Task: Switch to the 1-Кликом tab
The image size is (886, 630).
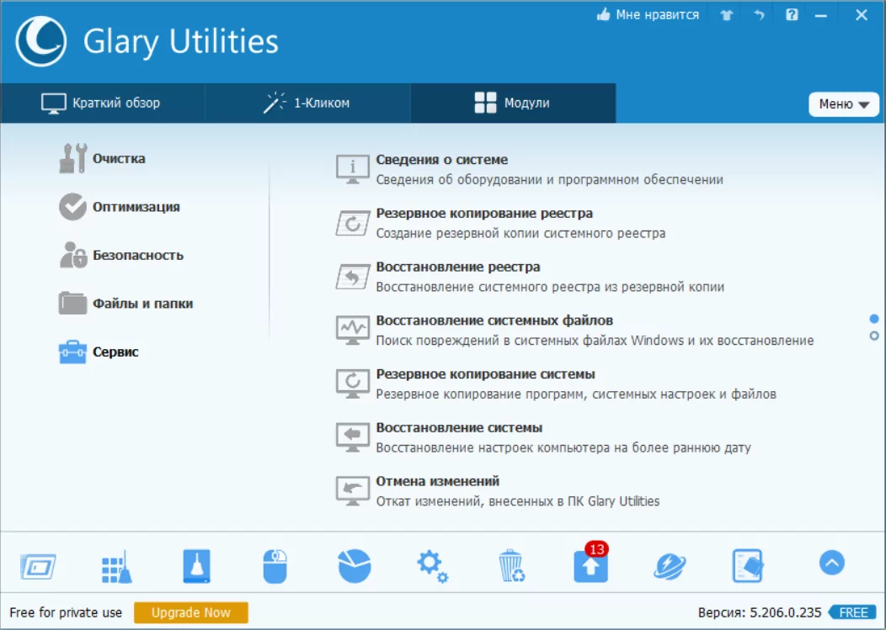Action: coord(307,103)
